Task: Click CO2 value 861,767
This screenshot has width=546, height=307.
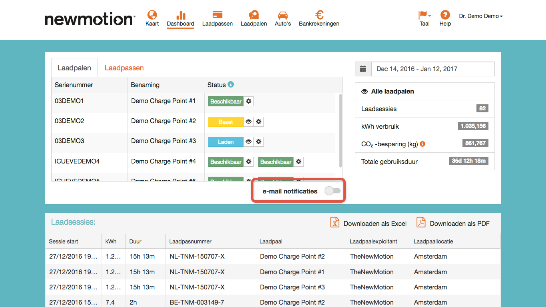Action: tap(475, 143)
